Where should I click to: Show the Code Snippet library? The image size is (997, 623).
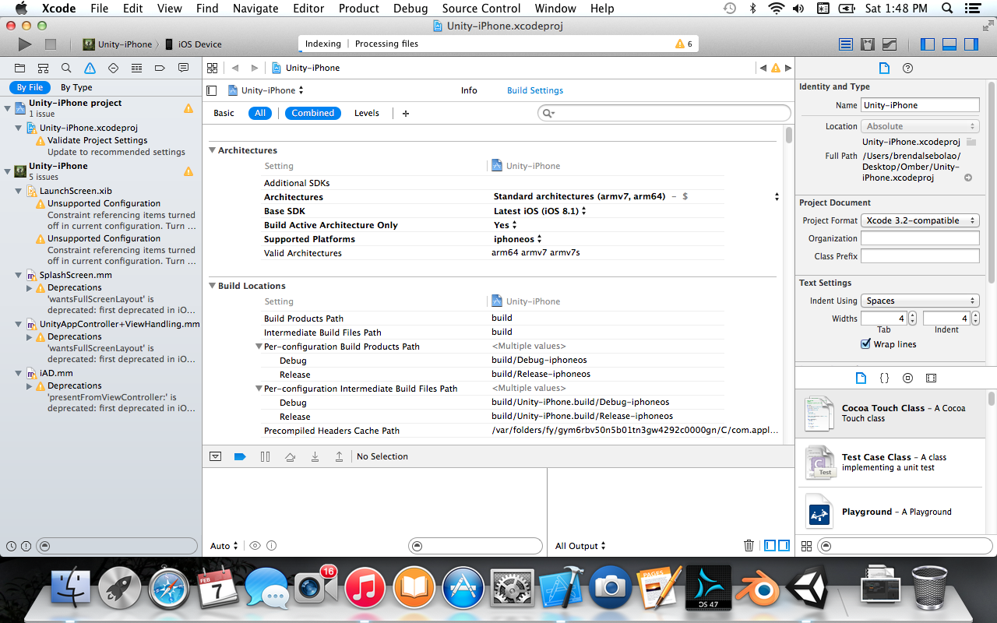(x=884, y=378)
